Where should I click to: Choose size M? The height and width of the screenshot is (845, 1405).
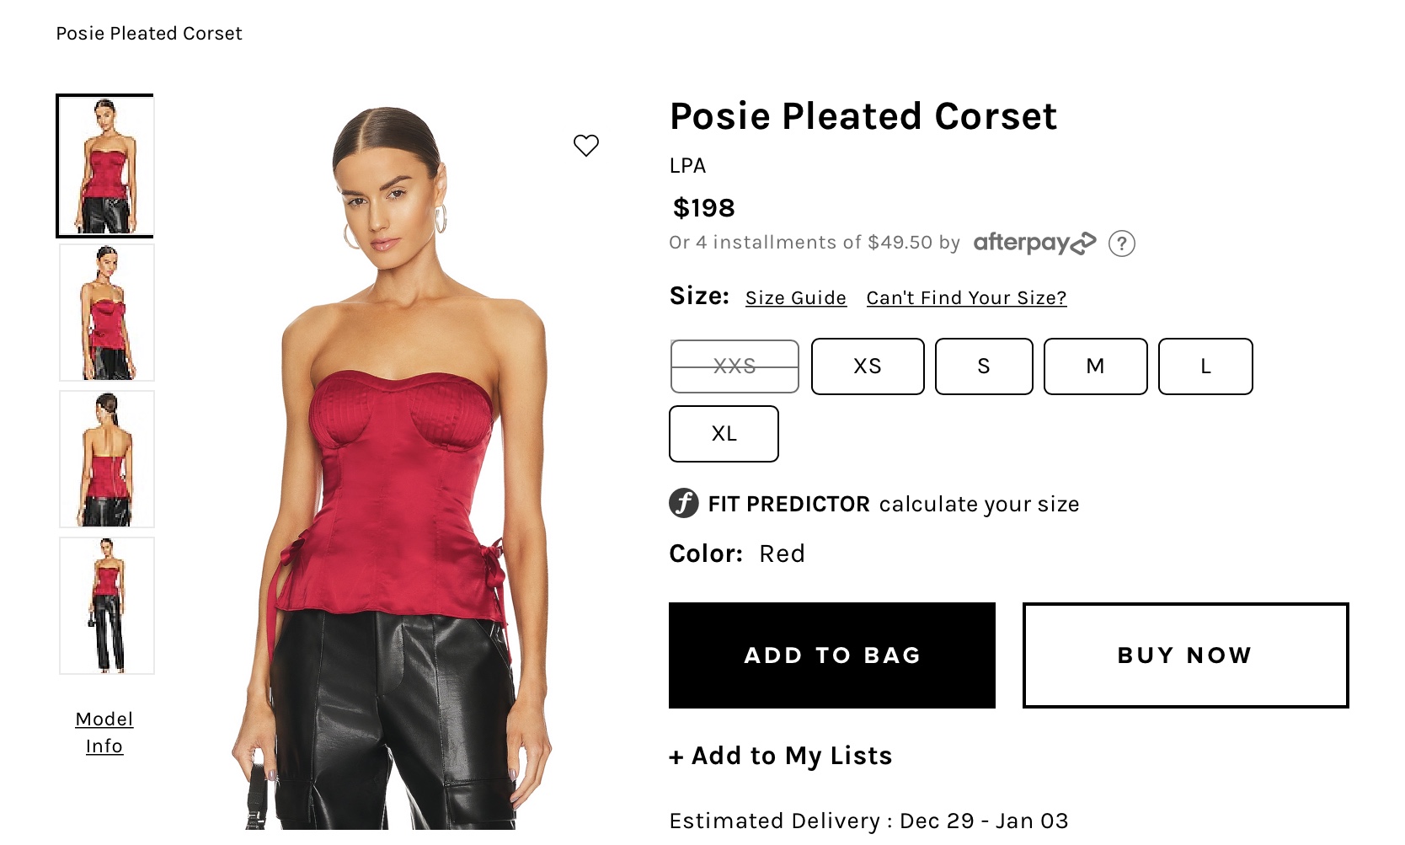(1095, 366)
